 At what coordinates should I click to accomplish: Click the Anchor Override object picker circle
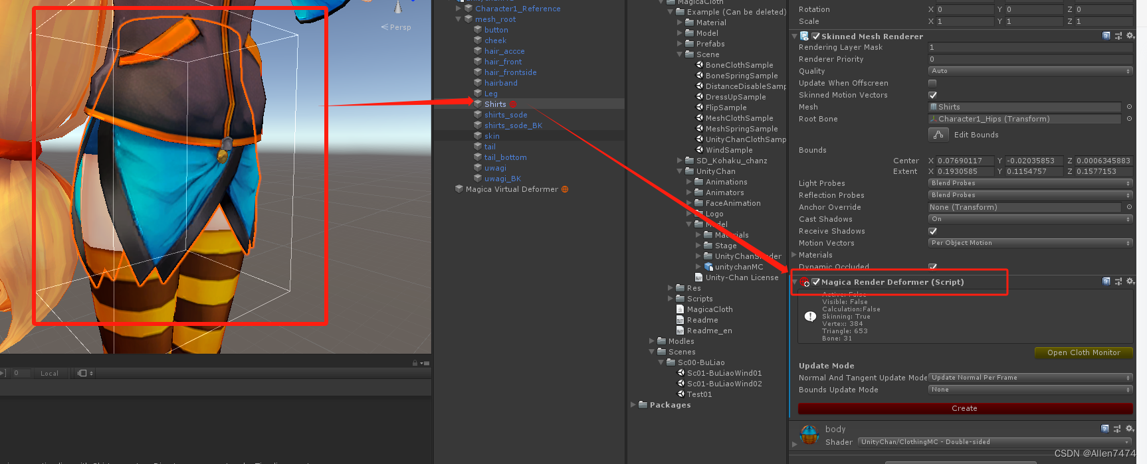[x=1129, y=207]
